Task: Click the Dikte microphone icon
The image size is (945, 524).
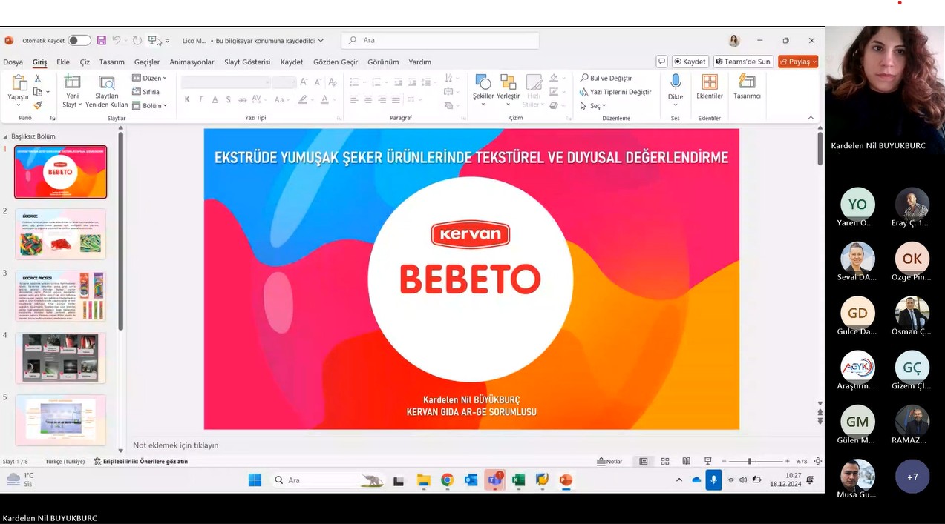Action: point(676,83)
